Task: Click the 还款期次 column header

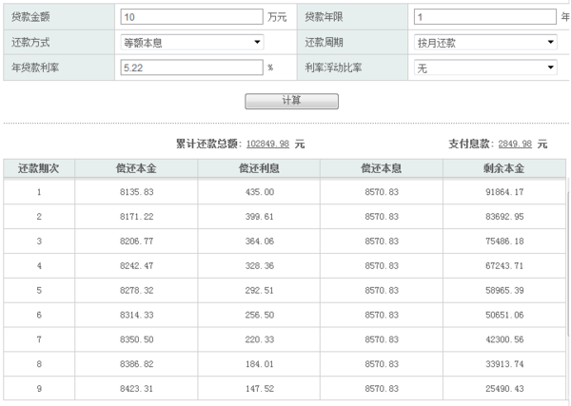Action: pos(39,168)
